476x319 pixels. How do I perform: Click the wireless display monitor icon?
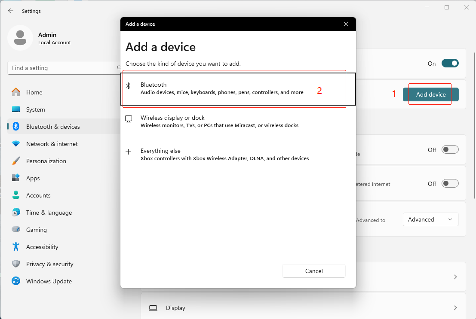coord(129,119)
